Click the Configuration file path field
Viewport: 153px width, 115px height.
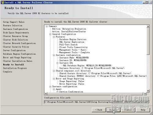[x=97, y=102]
